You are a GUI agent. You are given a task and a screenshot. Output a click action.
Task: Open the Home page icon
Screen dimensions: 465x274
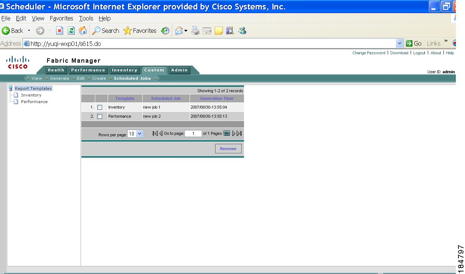pyautogui.click(x=83, y=31)
